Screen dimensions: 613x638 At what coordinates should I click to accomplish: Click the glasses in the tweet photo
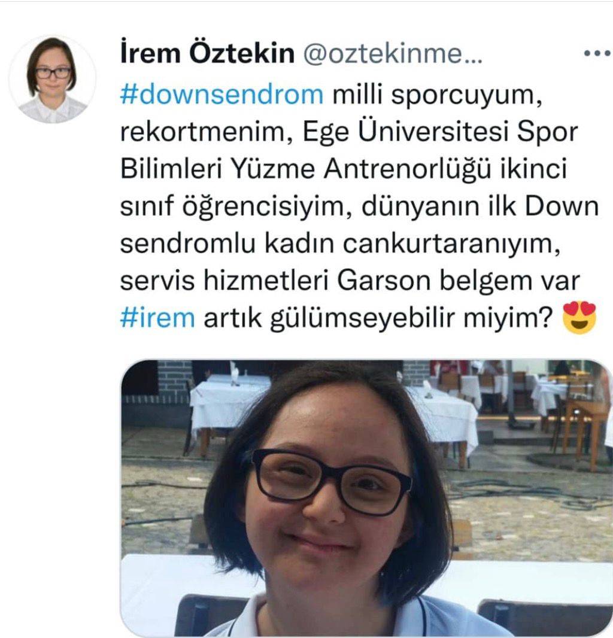tap(331, 481)
